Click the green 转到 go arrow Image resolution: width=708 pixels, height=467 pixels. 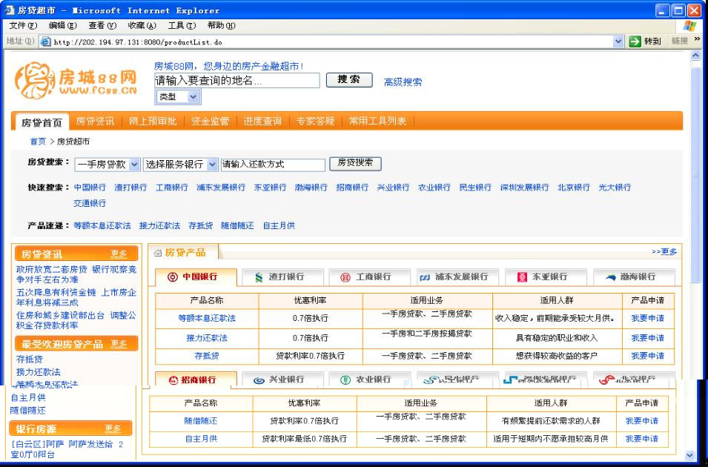pyautogui.click(x=635, y=42)
